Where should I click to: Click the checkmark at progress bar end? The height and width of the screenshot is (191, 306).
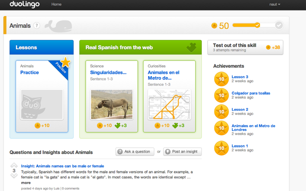[x=279, y=26]
